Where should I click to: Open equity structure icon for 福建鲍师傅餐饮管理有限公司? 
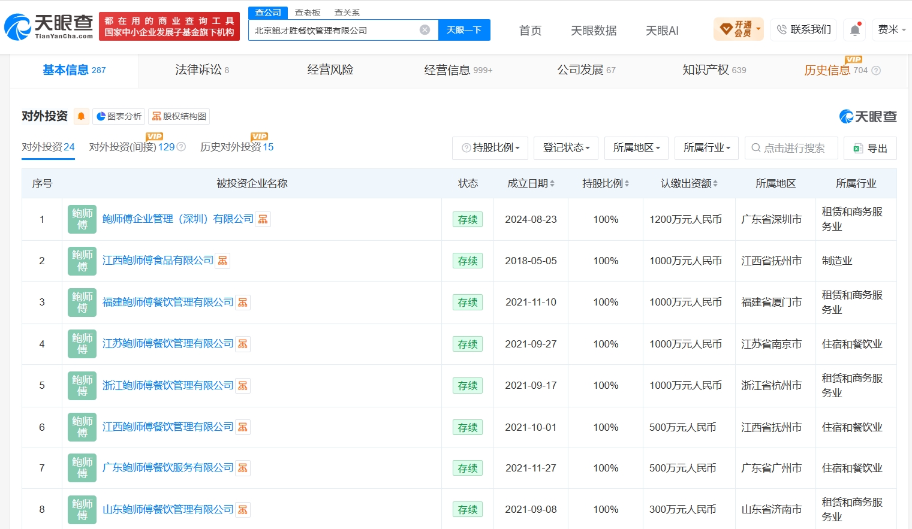243,303
